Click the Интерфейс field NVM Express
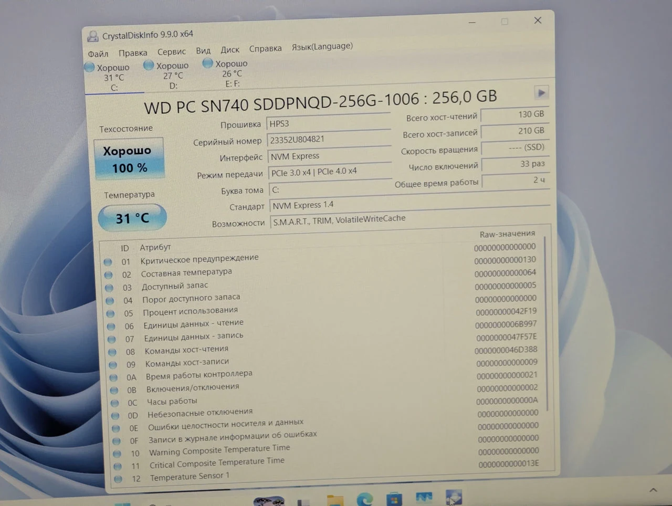Image resolution: width=672 pixels, height=506 pixels. [x=330, y=155]
